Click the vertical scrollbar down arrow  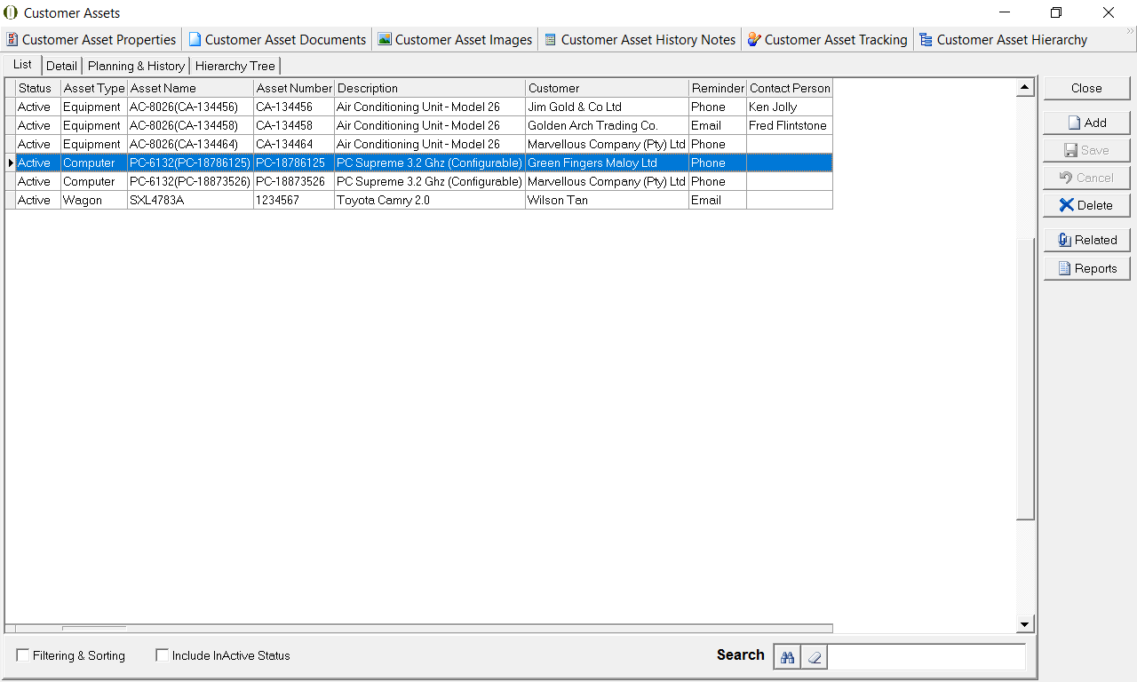pyautogui.click(x=1026, y=624)
